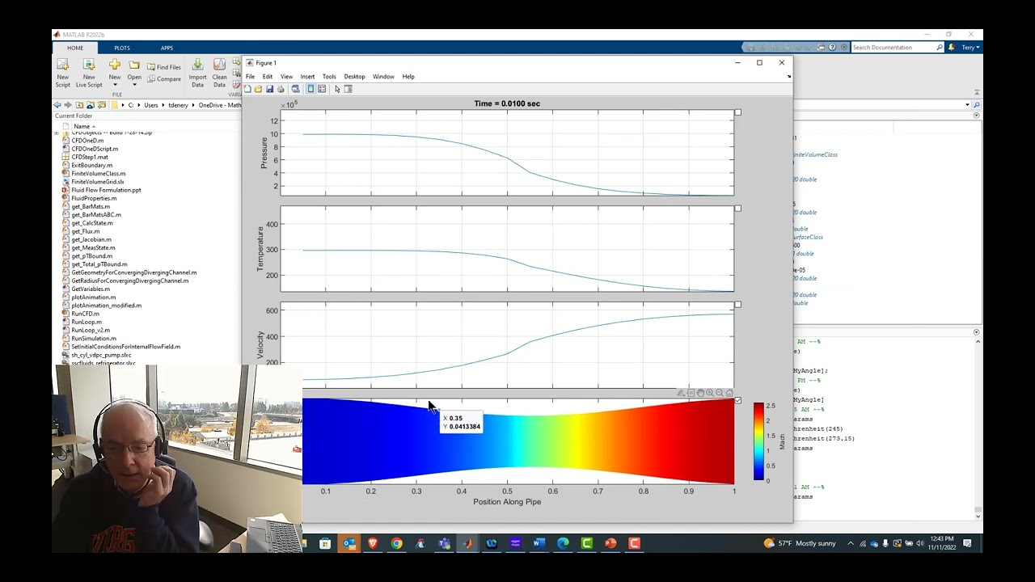1035x582 pixels.
Task: Click taskbar clock showing 12:43 PM
Action: coord(943,543)
